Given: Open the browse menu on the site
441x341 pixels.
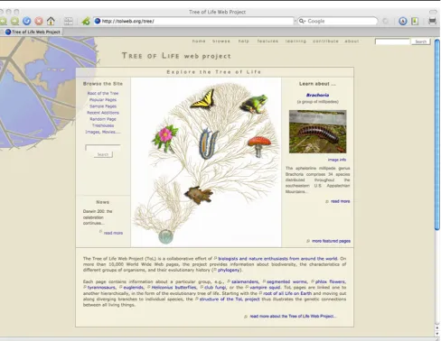Looking at the screenshot, I should [221, 41].
